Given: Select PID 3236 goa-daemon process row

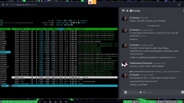Looking at the screenshot, I should (64, 41).
